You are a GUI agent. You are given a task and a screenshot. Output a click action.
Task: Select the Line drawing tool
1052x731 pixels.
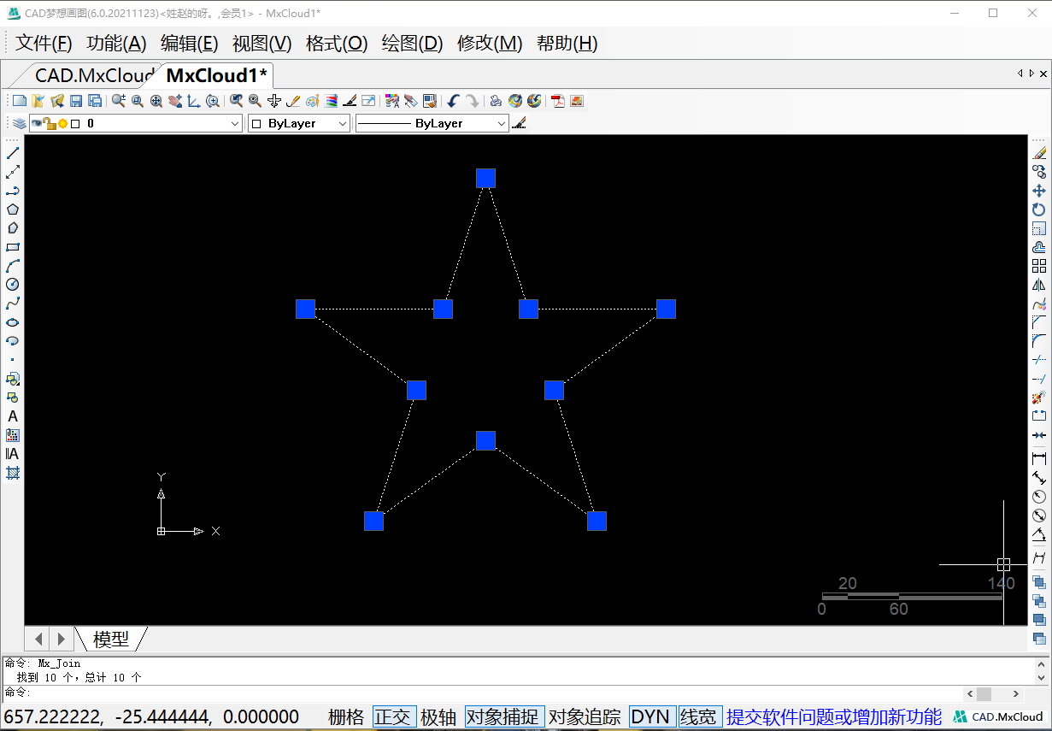pyautogui.click(x=13, y=153)
